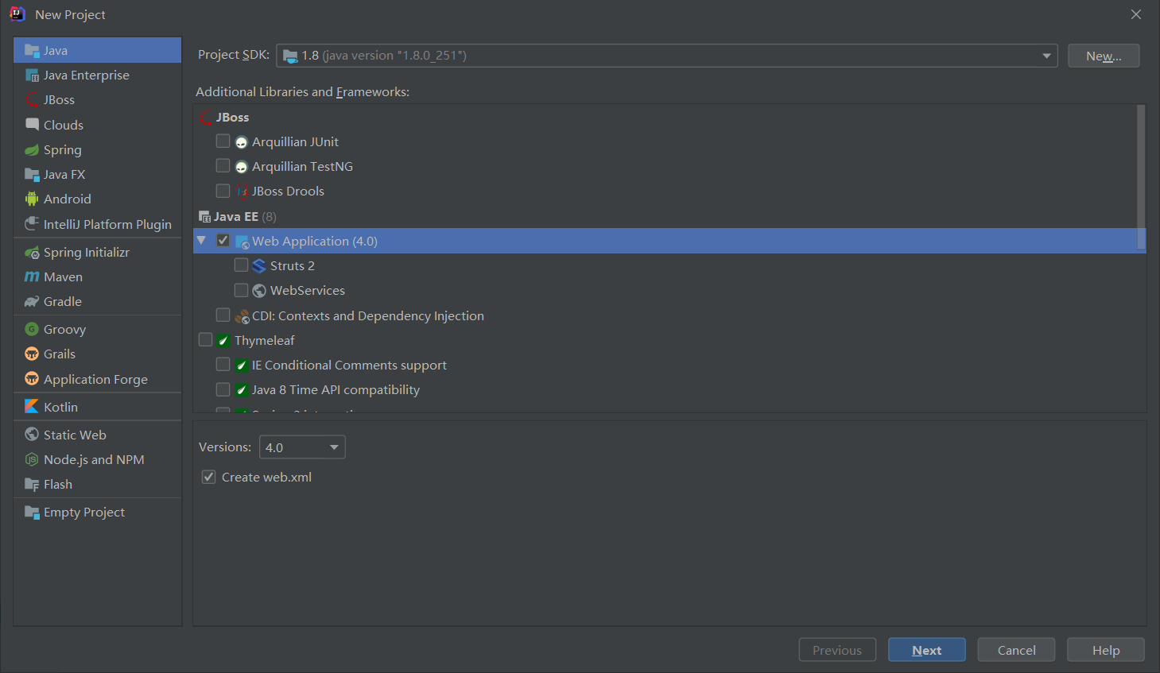Viewport: 1160px width, 673px height.
Task: Check IE Conditional Comments support checkbox
Action: [223, 365]
